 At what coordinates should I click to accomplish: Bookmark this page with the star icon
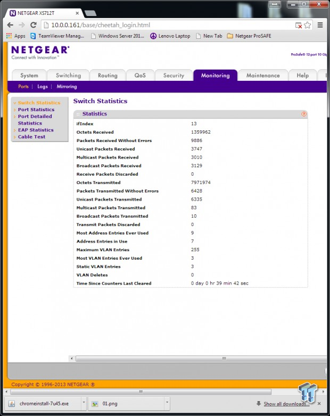(308, 25)
